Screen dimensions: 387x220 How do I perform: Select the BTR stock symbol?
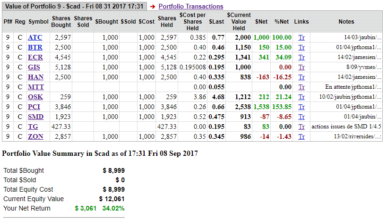(x=35, y=47)
